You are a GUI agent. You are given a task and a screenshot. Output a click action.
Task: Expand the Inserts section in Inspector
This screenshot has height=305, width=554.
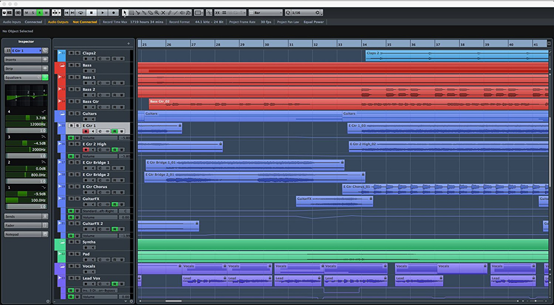pos(23,59)
